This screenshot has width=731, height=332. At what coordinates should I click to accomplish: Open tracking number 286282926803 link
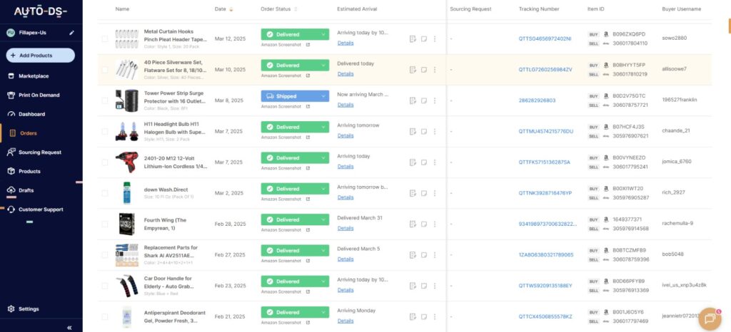click(x=536, y=100)
